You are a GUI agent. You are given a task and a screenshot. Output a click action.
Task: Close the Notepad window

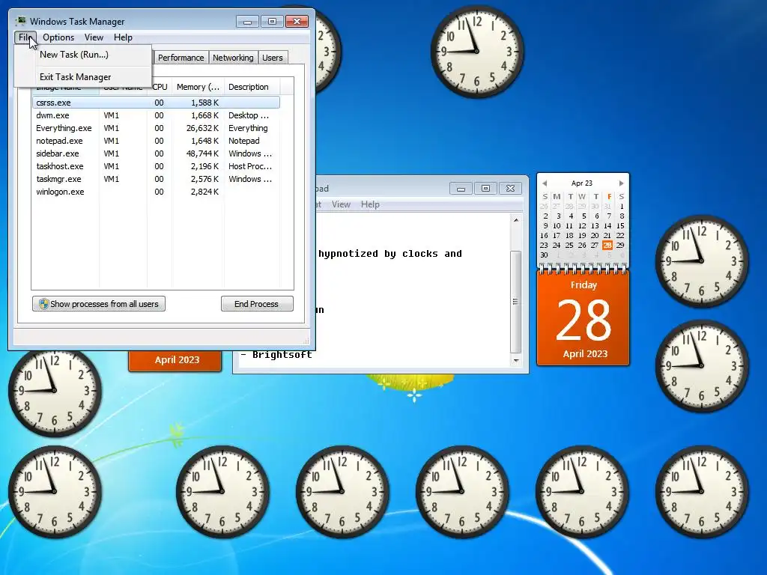pyautogui.click(x=510, y=188)
